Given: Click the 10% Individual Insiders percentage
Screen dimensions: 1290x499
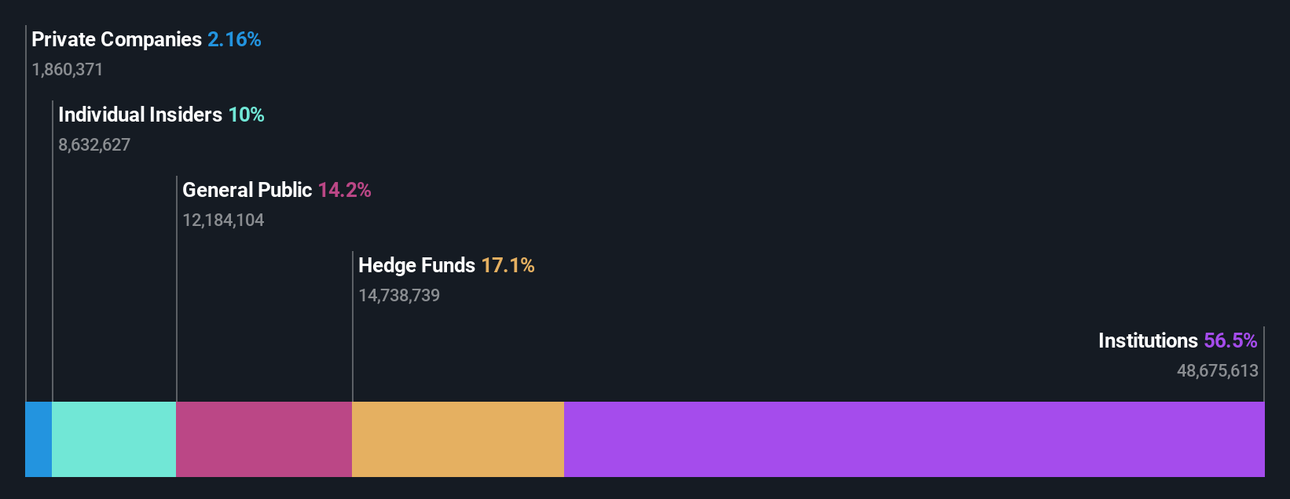Looking at the screenshot, I should pyautogui.click(x=246, y=115).
